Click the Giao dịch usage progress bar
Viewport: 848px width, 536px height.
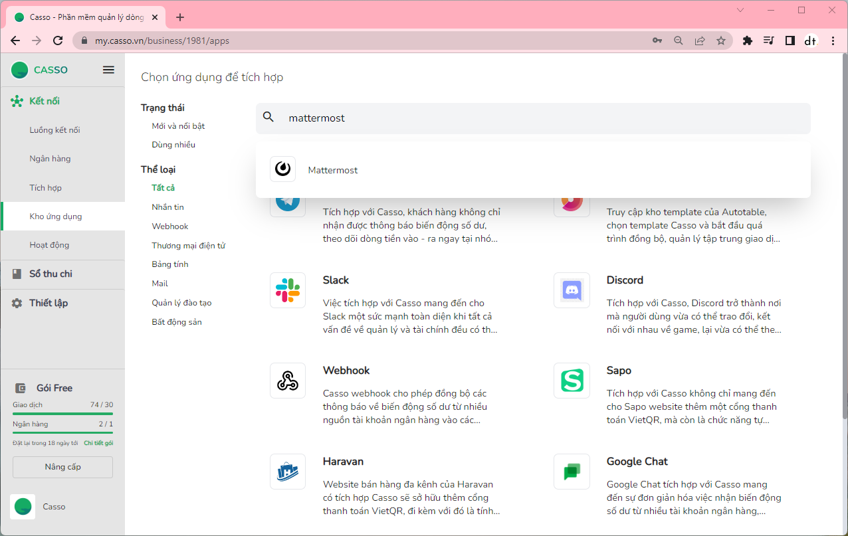click(62, 414)
